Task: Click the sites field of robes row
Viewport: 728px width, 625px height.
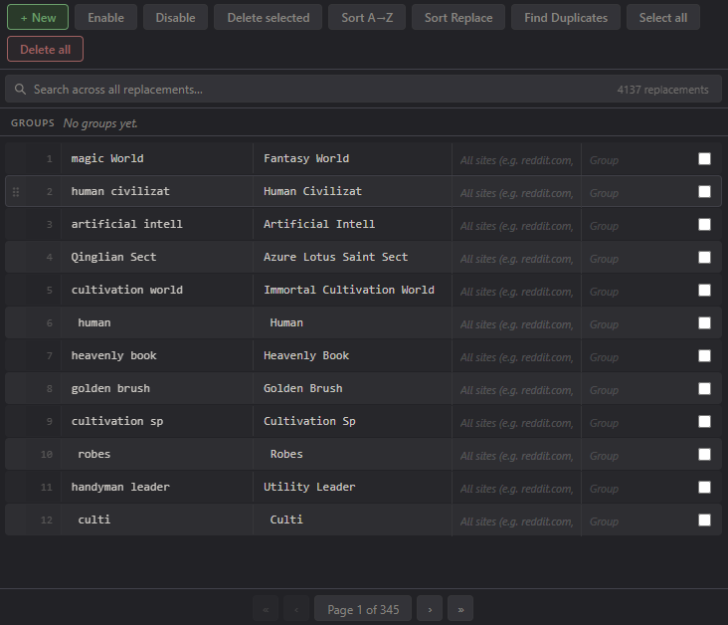Action: pyautogui.click(x=516, y=456)
